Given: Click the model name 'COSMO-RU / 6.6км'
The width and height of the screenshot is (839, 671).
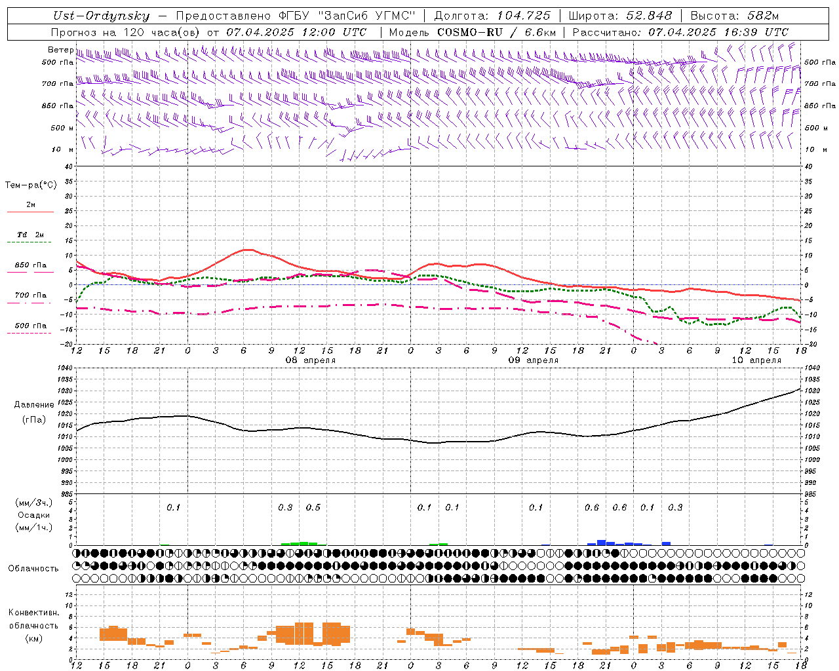Looking at the screenshot, I should tap(496, 31).
